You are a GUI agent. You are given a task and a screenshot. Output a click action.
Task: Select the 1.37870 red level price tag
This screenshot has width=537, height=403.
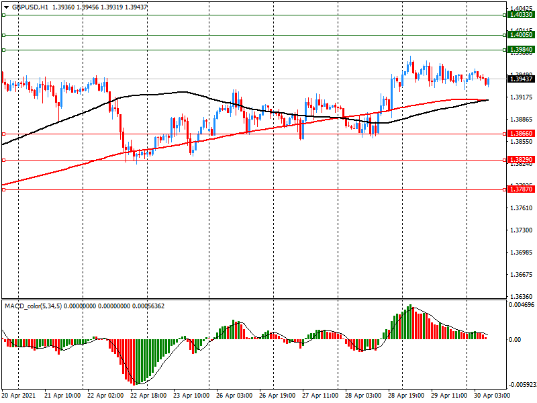(x=521, y=189)
